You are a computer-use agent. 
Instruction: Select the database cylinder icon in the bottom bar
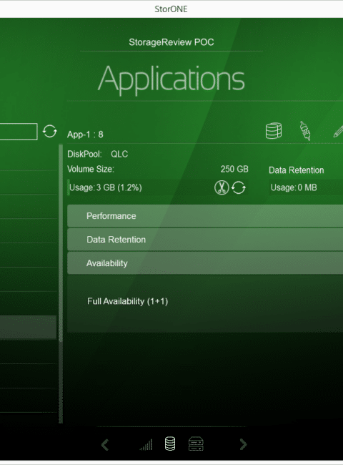click(x=170, y=444)
